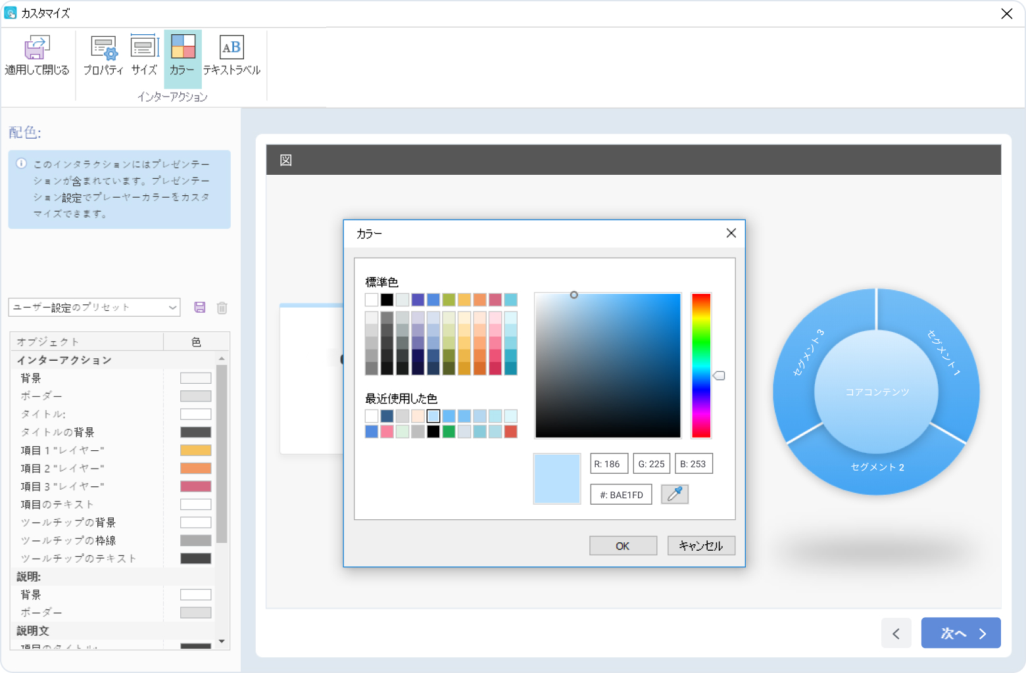The image size is (1026, 673).
Task: Click the hue slider handle
Action: [720, 376]
